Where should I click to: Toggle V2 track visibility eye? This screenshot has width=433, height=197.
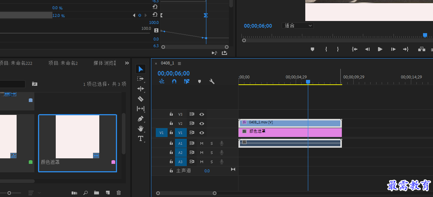202,123
